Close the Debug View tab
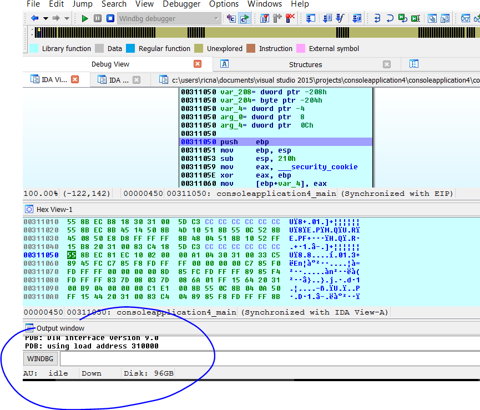Screen dimensions: 480x410 click(x=198, y=64)
